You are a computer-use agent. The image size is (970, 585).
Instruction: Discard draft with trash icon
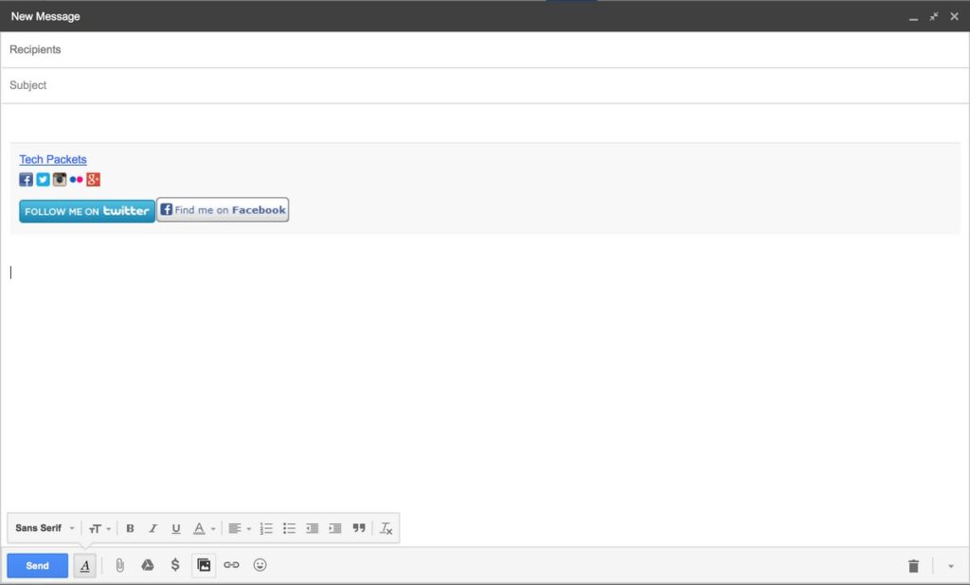tap(913, 566)
